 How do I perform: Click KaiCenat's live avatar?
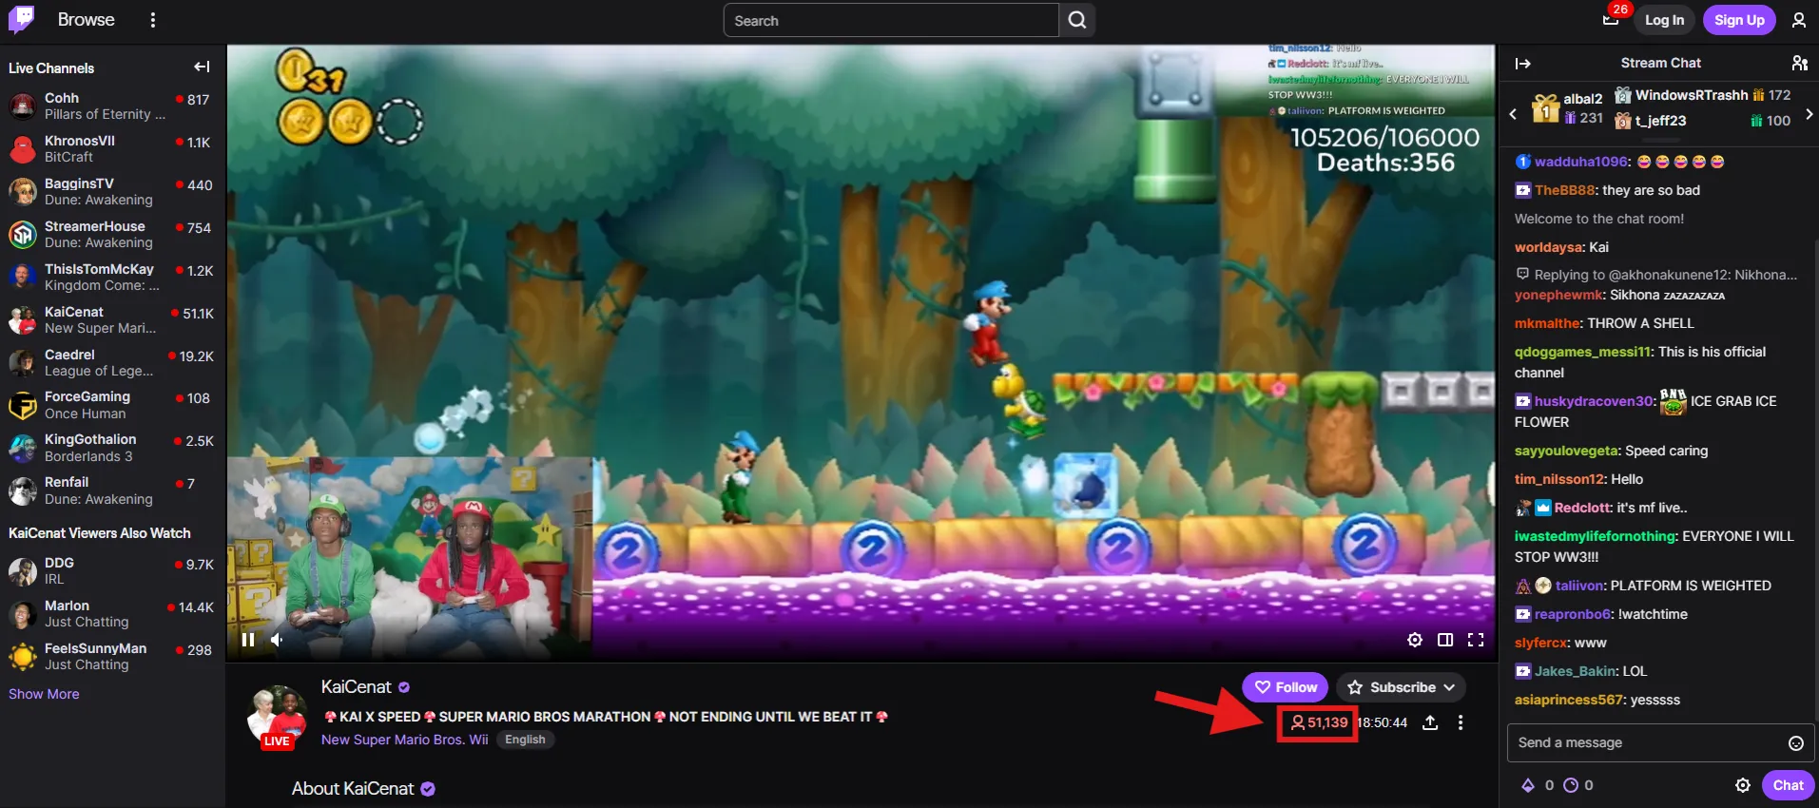[277, 716]
